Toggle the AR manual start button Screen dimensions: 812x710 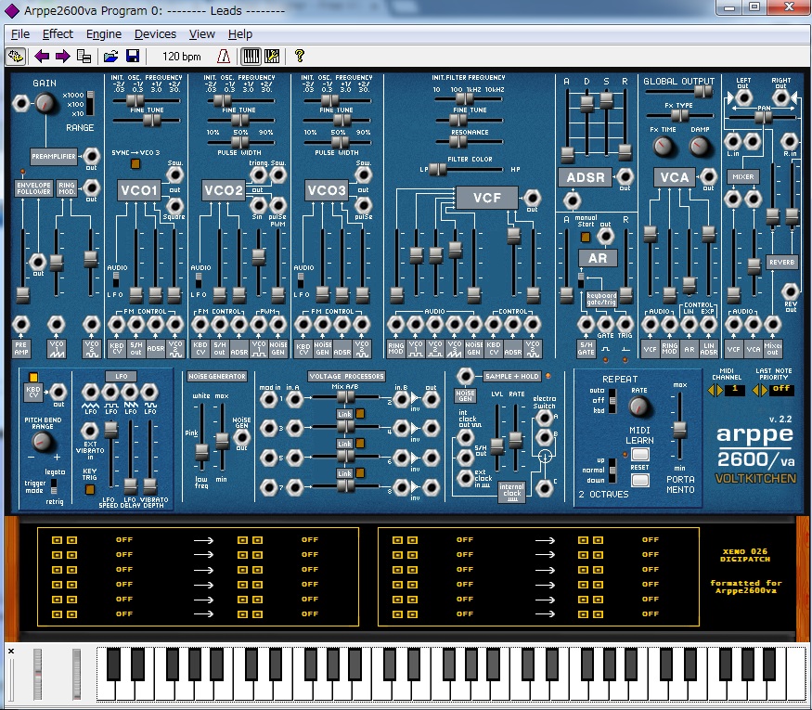[586, 238]
